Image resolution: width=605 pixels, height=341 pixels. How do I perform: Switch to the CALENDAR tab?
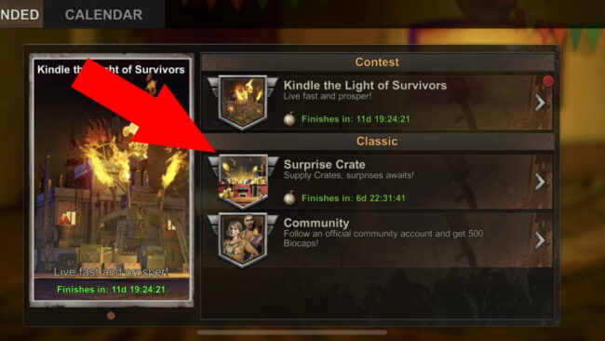coord(104,15)
